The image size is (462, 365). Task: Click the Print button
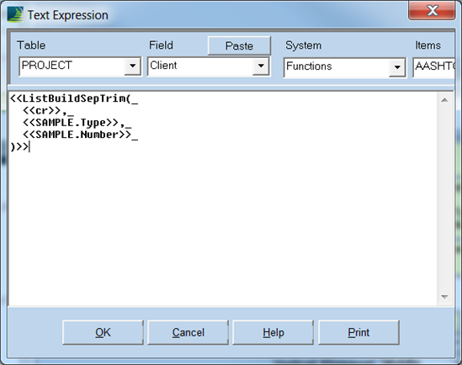tap(358, 332)
